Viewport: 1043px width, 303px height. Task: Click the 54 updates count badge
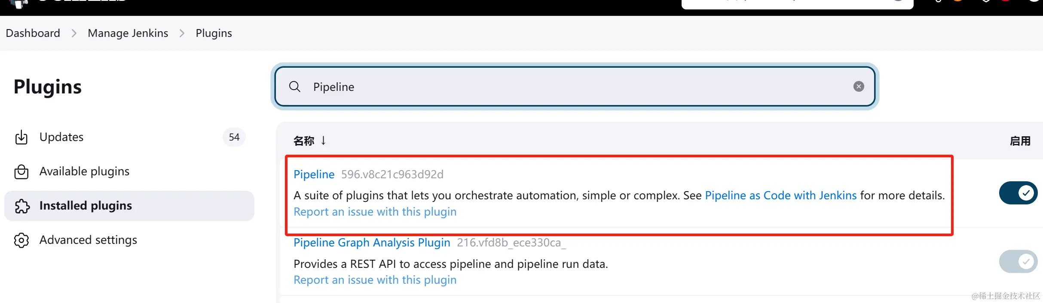click(x=234, y=137)
